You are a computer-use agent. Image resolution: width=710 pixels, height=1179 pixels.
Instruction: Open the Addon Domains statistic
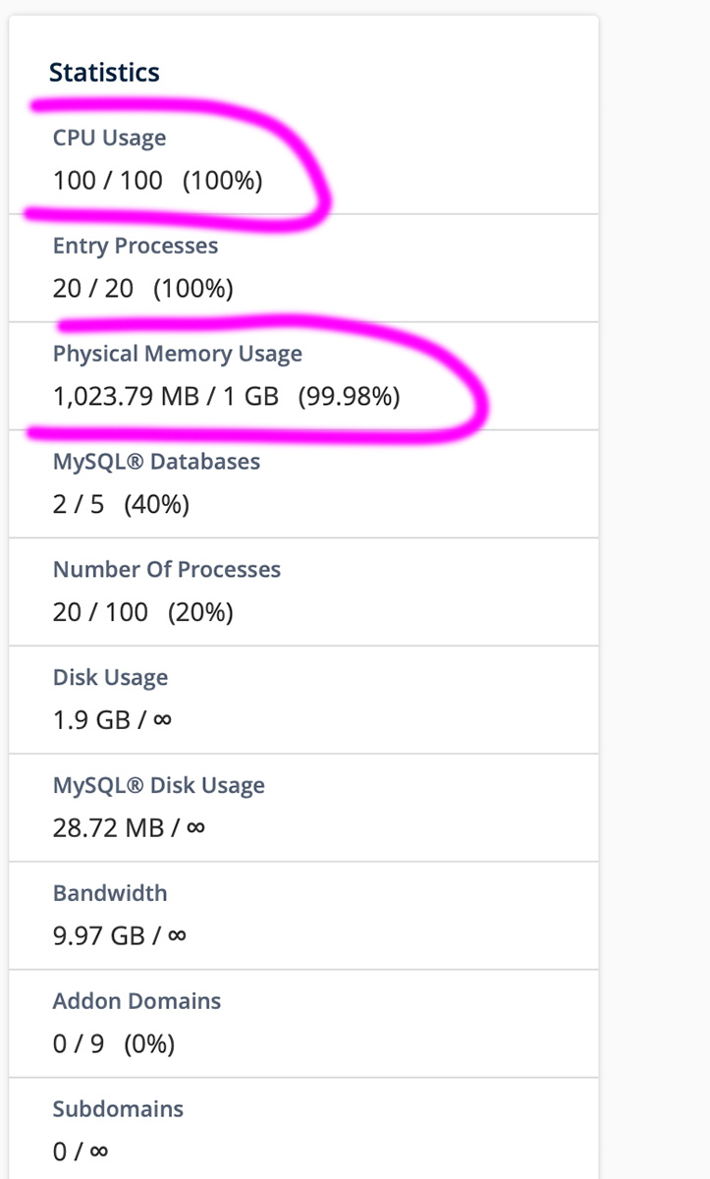pyautogui.click(x=137, y=1001)
